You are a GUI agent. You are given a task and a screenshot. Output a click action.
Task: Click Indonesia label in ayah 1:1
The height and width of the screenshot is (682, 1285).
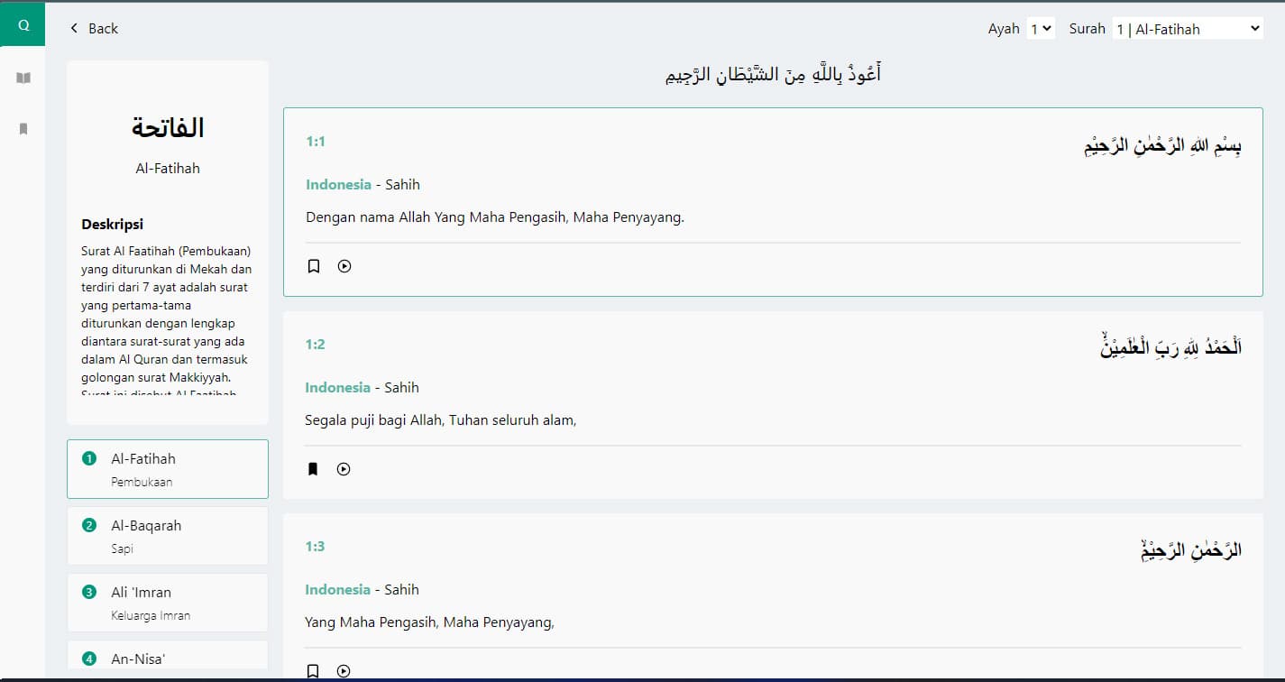pos(338,185)
